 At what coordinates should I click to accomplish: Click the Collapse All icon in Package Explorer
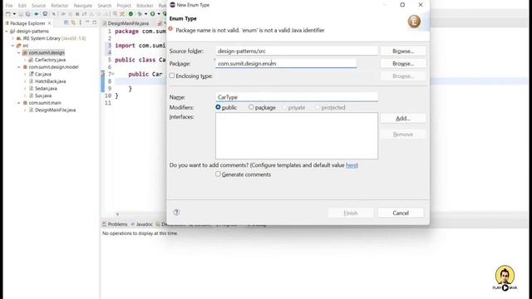coord(66,22)
